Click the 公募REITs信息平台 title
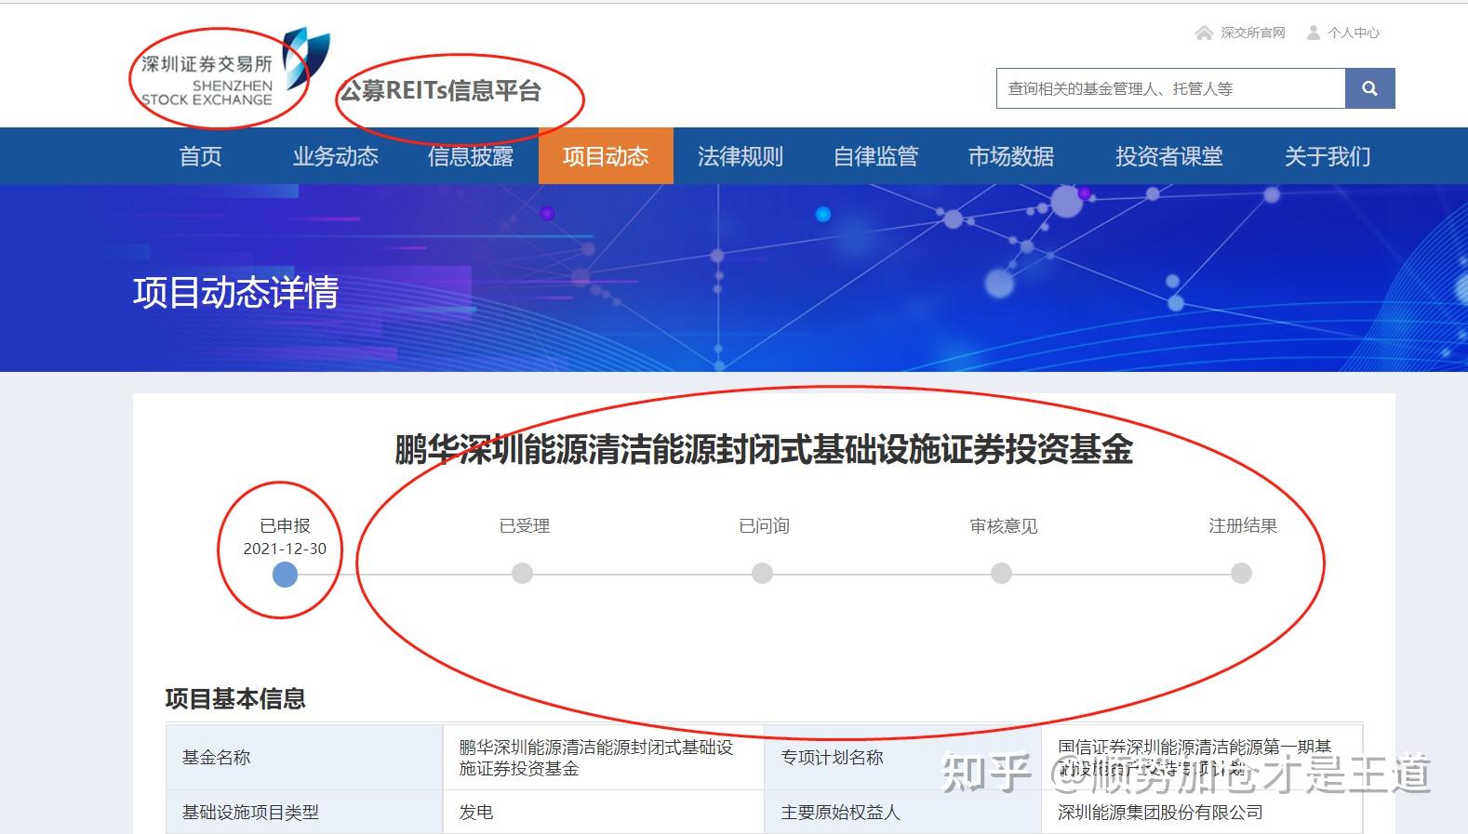 [x=440, y=91]
